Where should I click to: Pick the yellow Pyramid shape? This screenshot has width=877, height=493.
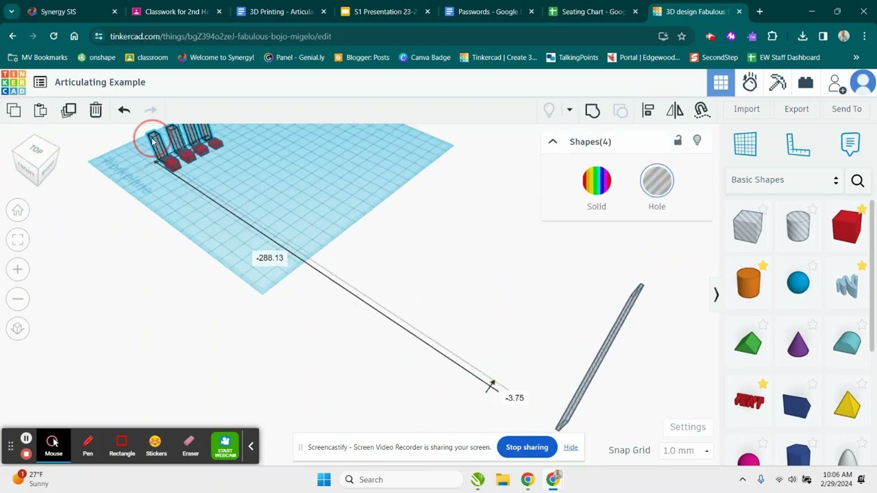point(847,404)
